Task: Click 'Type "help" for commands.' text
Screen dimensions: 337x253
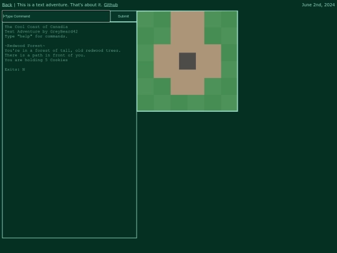Action: pyautogui.click(x=36, y=36)
